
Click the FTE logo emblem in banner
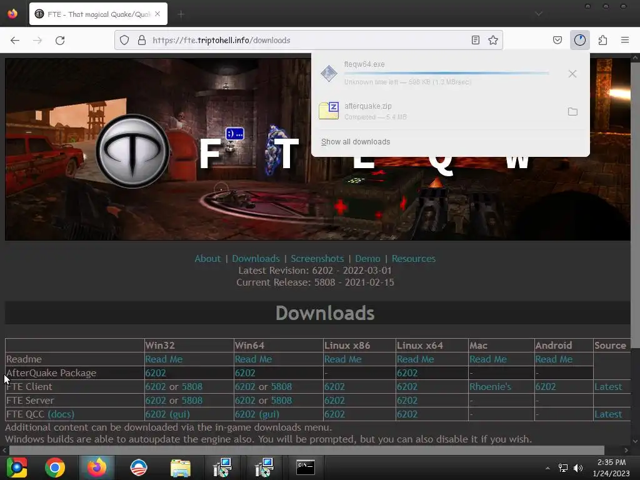tap(132, 151)
